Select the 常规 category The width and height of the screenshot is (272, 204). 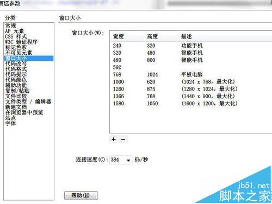[11, 25]
